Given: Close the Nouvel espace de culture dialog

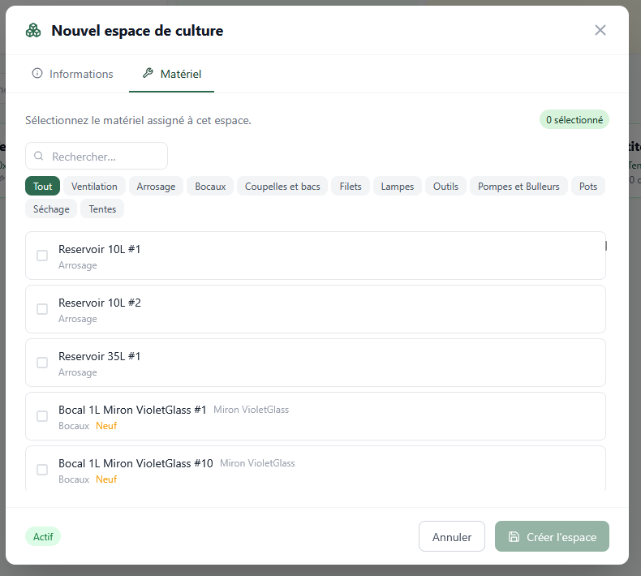Looking at the screenshot, I should [600, 30].
